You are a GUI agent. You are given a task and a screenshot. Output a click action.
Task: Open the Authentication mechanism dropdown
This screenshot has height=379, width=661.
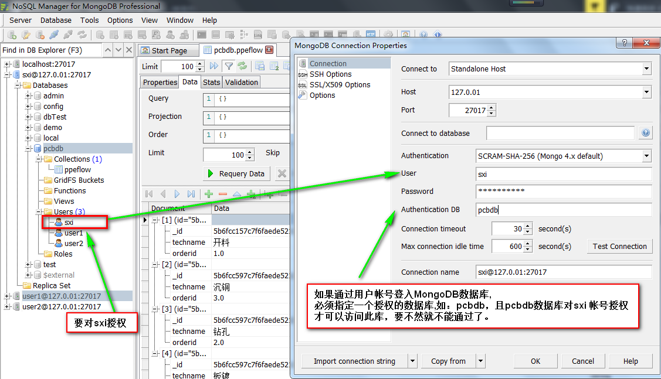(647, 156)
